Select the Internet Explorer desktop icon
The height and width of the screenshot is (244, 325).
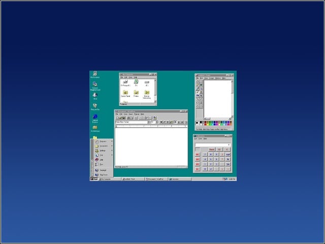point(95,118)
